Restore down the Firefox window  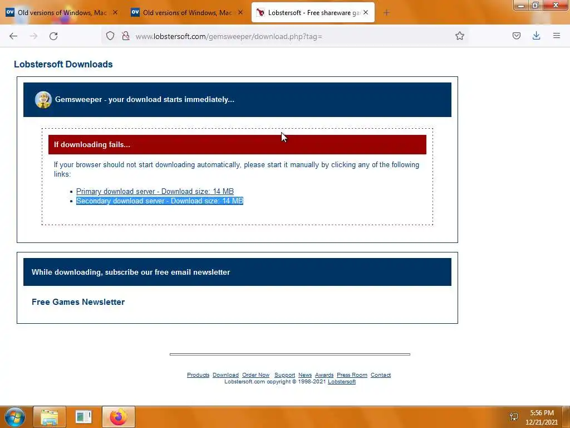click(x=535, y=5)
